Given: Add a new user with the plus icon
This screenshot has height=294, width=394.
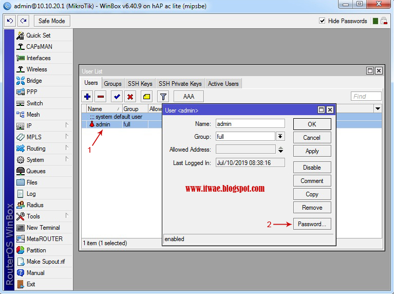Looking at the screenshot, I should 87,97.
